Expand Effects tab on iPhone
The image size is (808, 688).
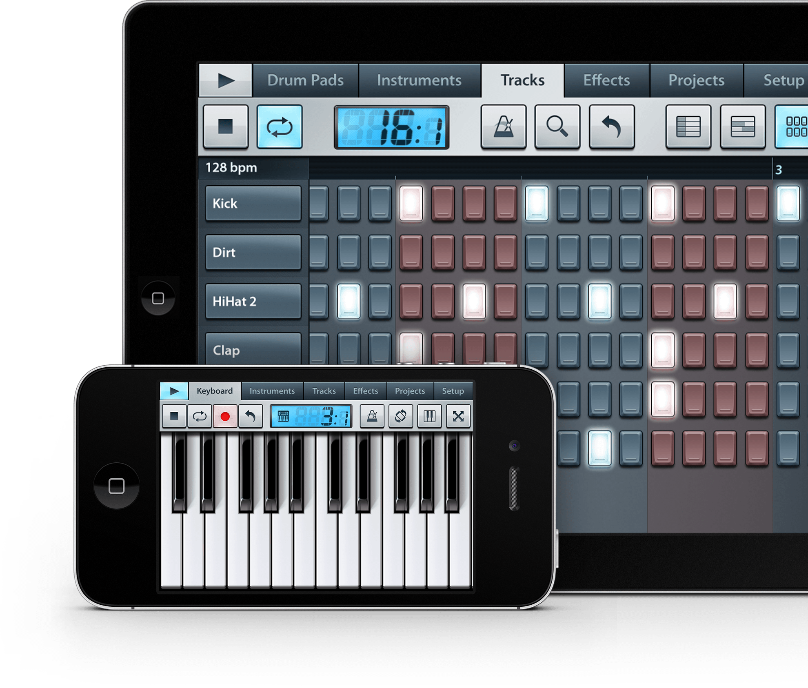tap(362, 390)
